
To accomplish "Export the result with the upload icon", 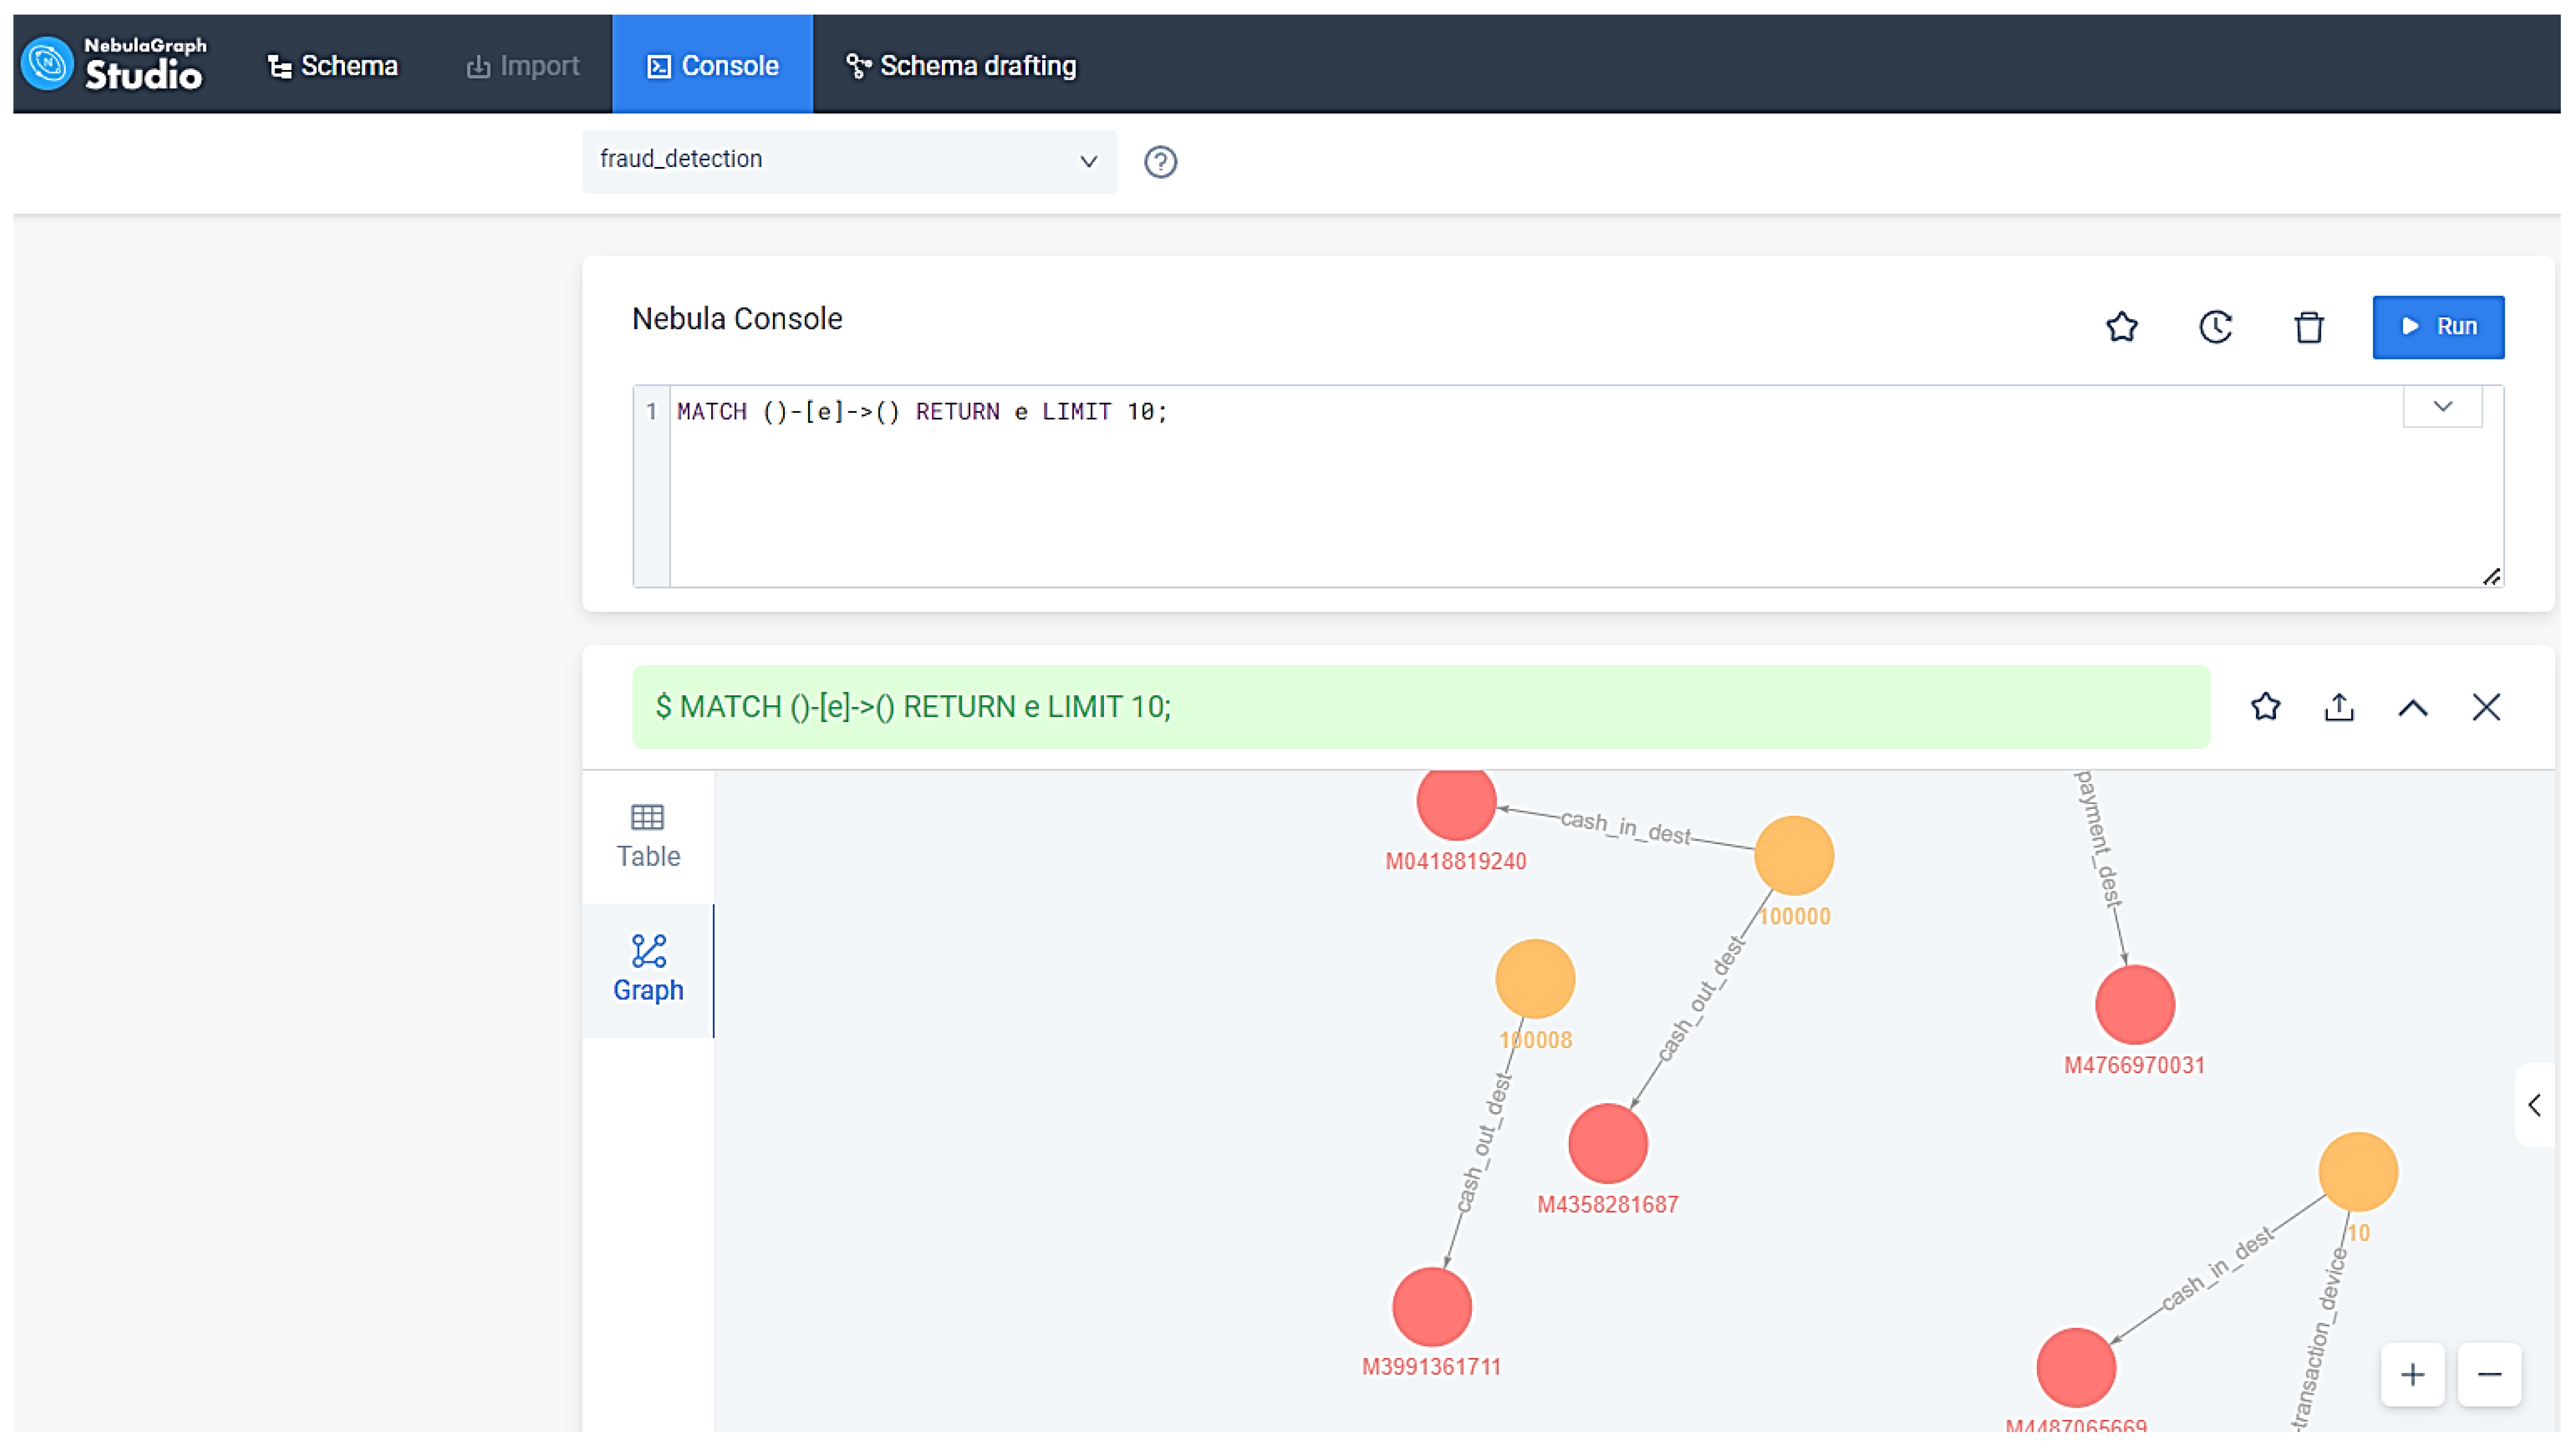I will (2339, 707).
